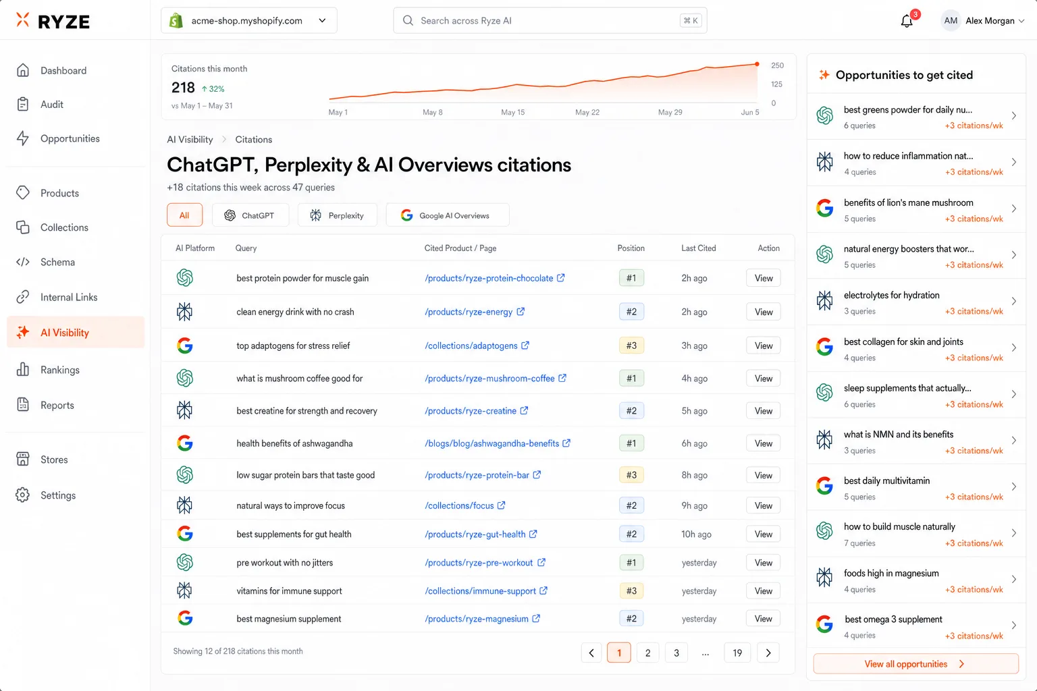Click View all opportunities button

click(x=916, y=664)
